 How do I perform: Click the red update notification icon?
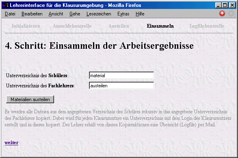[x=222, y=13]
